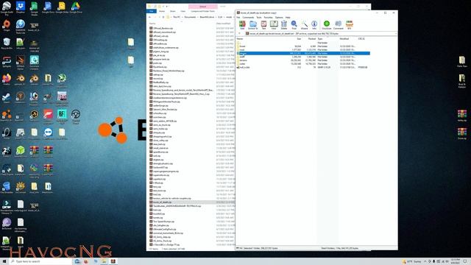Open the Share tab in File Explorer
This screenshot has height=265, width=471.
(173, 11)
